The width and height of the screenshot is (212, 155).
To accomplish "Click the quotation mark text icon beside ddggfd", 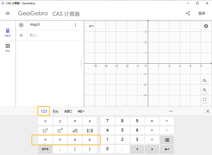I will coord(21,25).
